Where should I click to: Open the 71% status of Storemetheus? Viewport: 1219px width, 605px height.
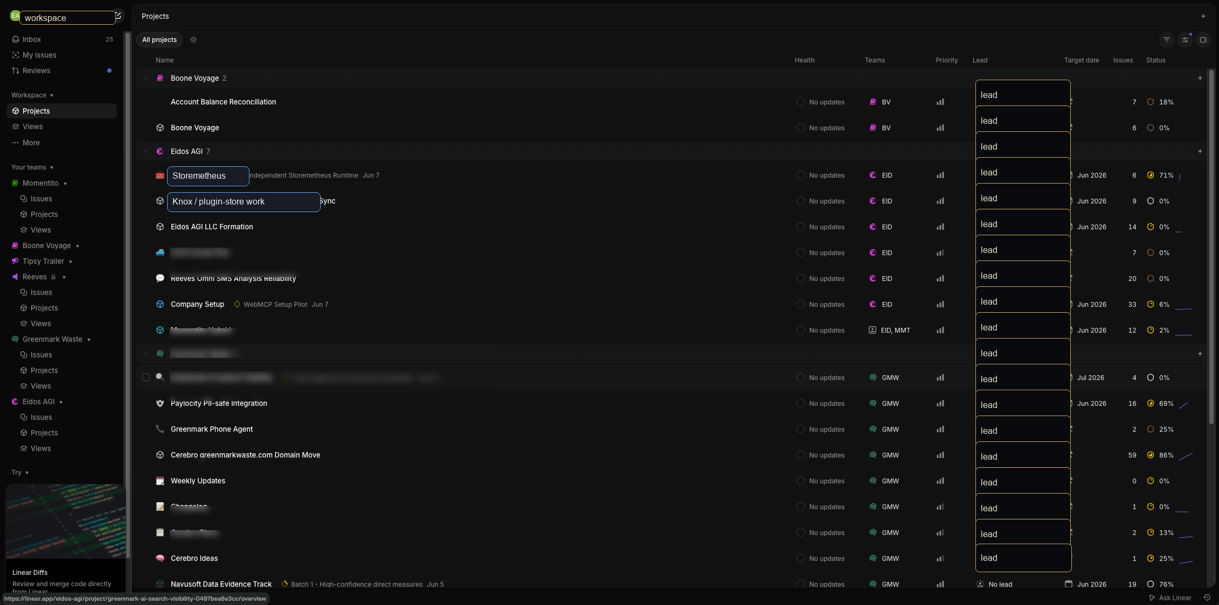(1160, 175)
